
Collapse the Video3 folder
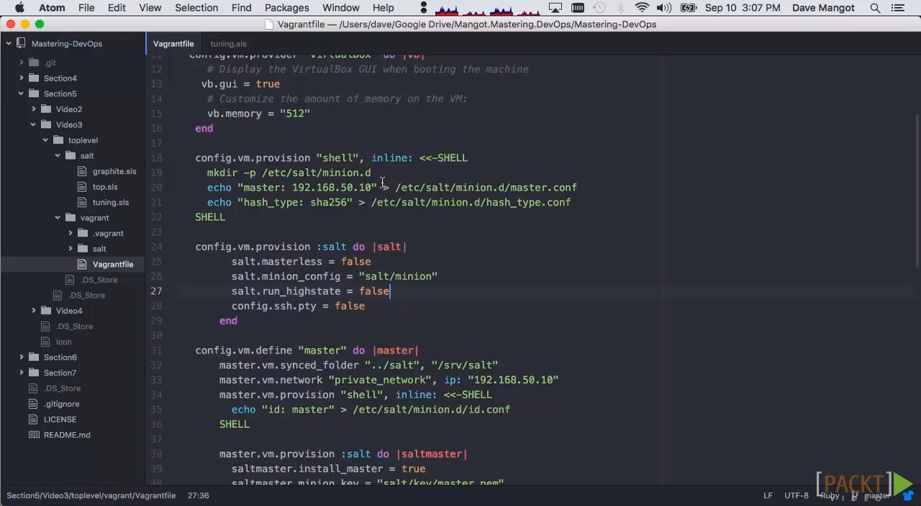[34, 124]
